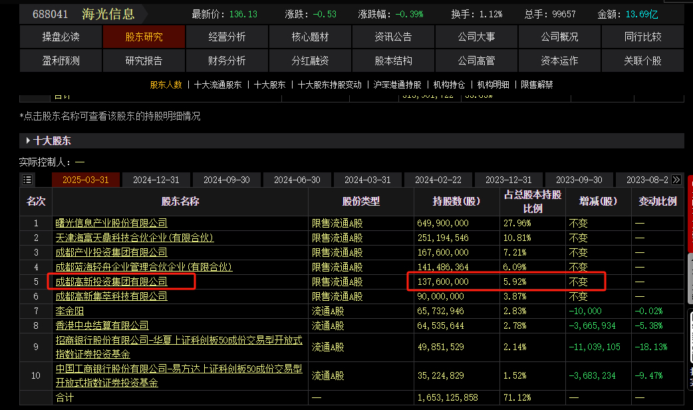Open 中国工商银行-易方达上证科创板50 fund link

(179, 375)
